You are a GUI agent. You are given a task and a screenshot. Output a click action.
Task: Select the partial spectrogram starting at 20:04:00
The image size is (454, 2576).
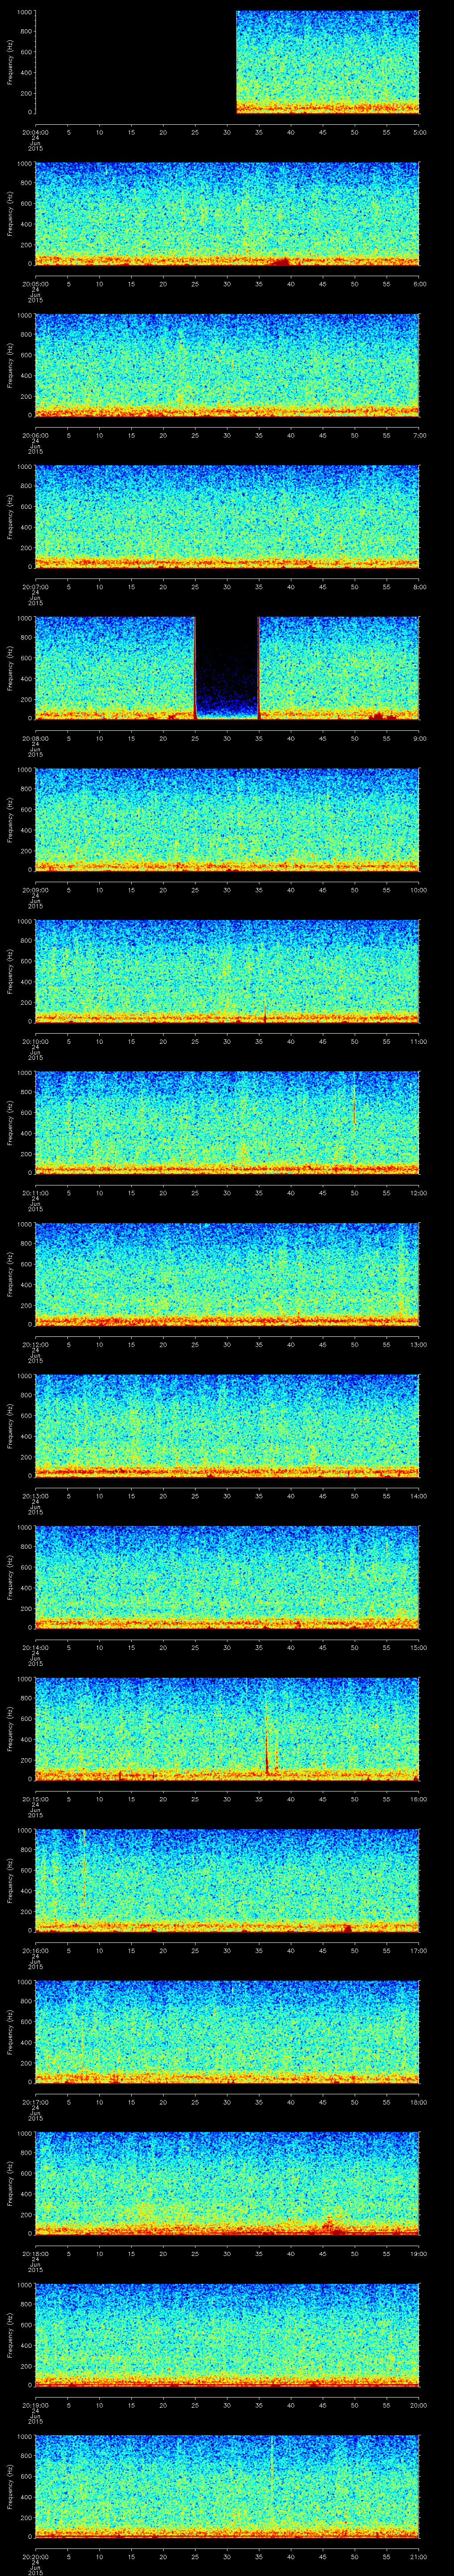tap(327, 62)
